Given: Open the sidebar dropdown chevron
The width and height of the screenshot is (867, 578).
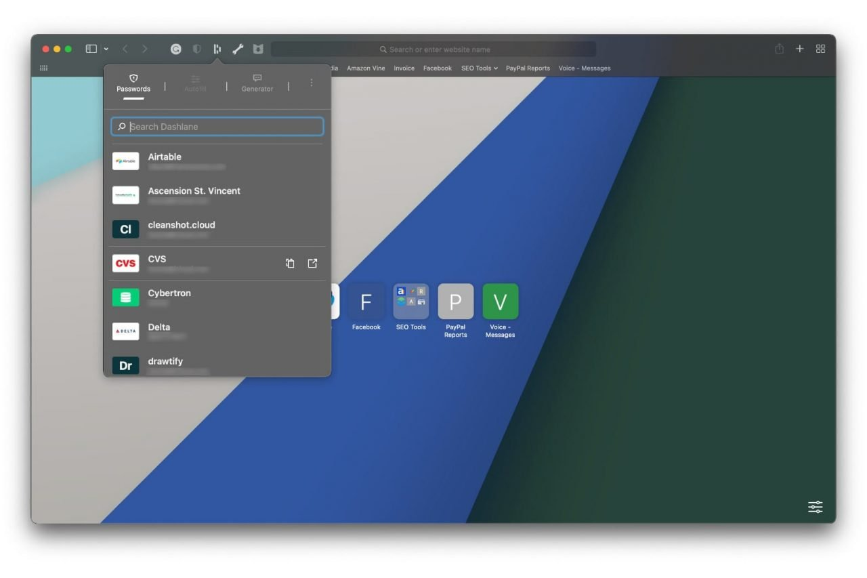Looking at the screenshot, I should tap(106, 49).
